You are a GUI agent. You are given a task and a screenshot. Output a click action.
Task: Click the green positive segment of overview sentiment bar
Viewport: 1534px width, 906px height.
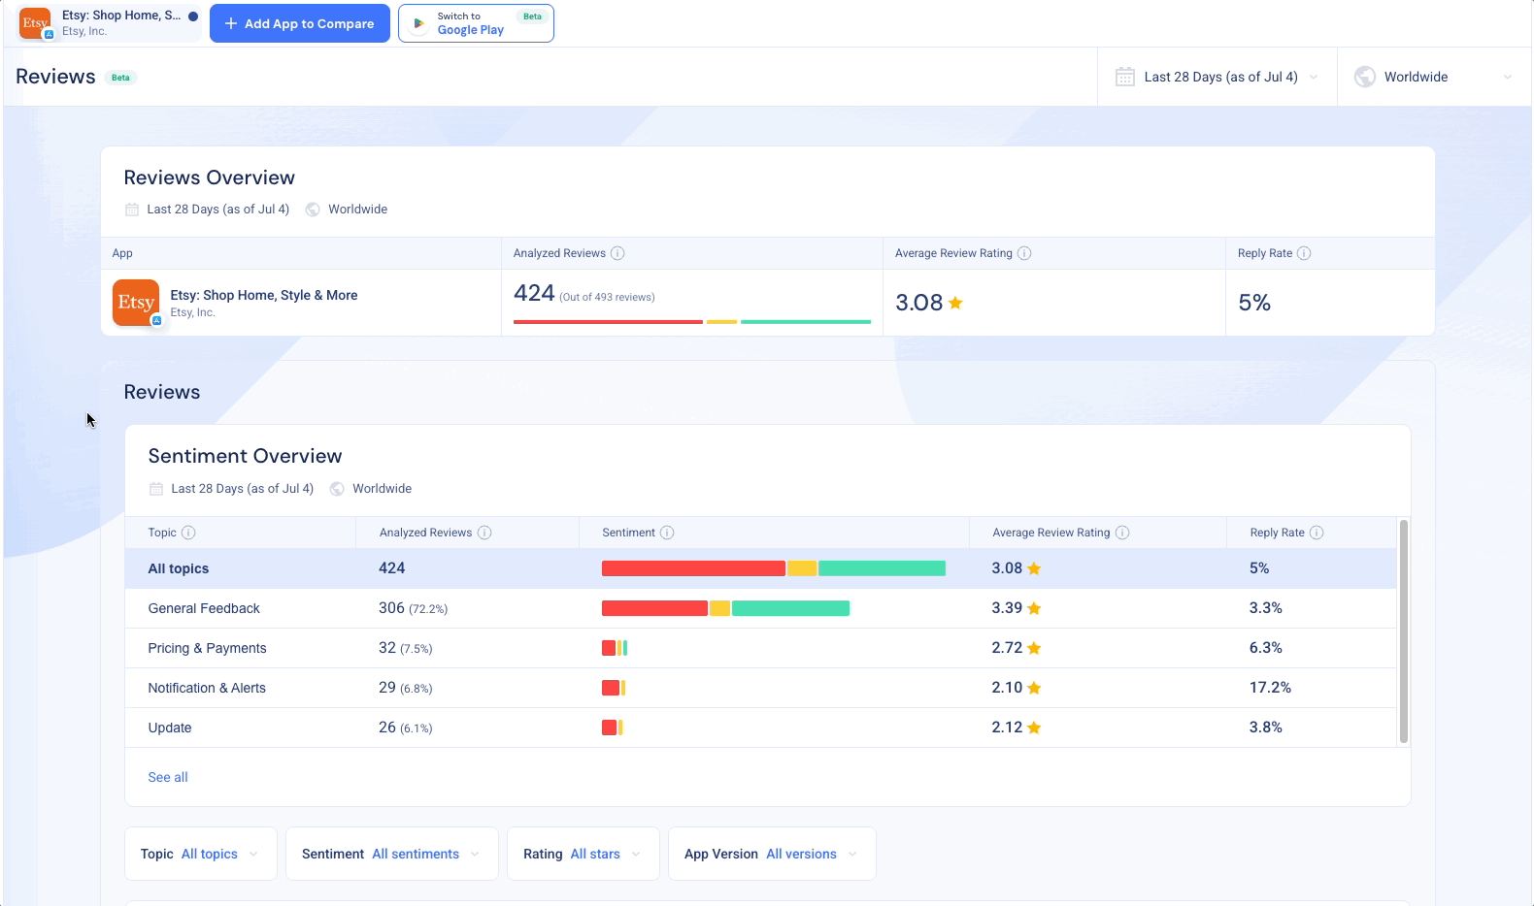pos(806,321)
